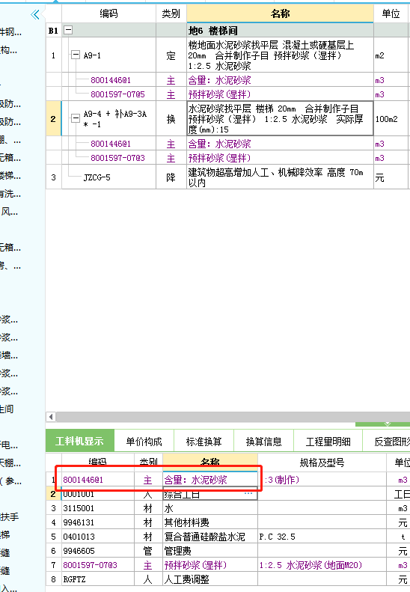Collapse the left sidebar with double-chevron icon
The width and height of the screenshot is (410, 592).
(x=35, y=15)
